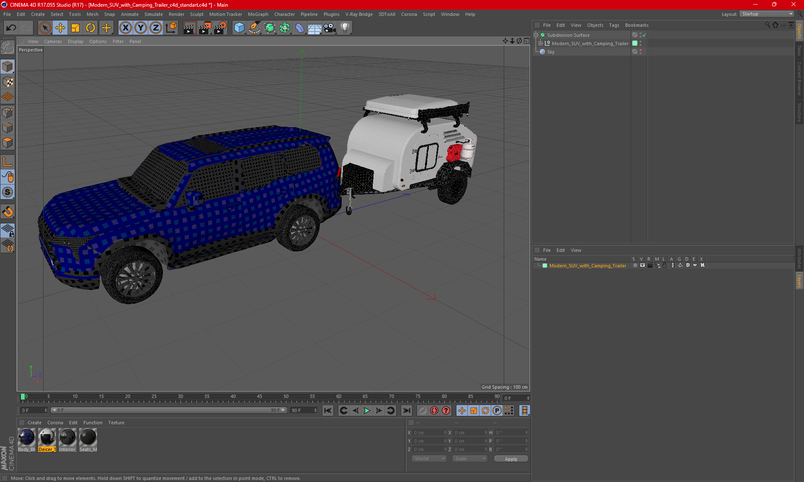Viewport: 804px width, 482px height.
Task: Select the Live Selection tool
Action: pos(45,28)
